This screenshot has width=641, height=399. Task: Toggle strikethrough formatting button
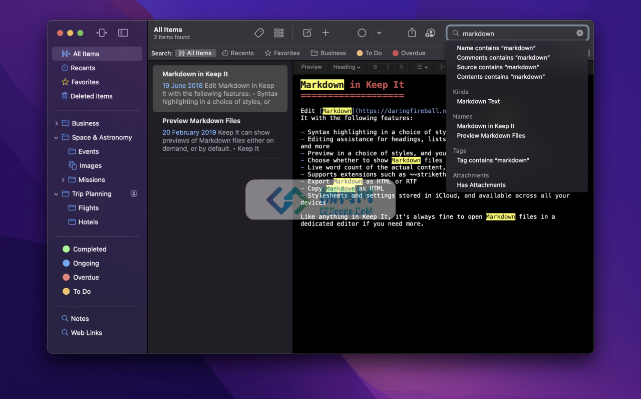point(401,67)
